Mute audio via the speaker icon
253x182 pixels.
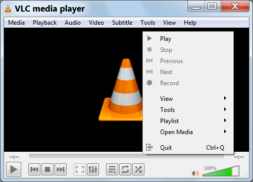pos(195,173)
